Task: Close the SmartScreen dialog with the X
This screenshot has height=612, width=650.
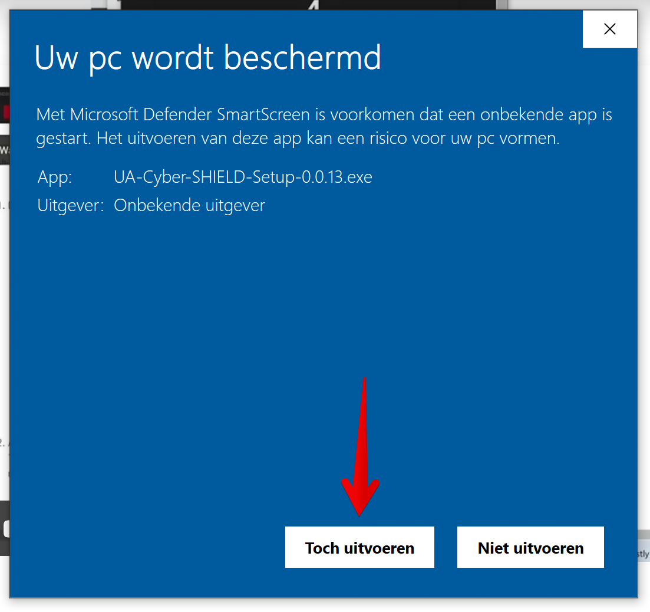Action: pos(609,29)
